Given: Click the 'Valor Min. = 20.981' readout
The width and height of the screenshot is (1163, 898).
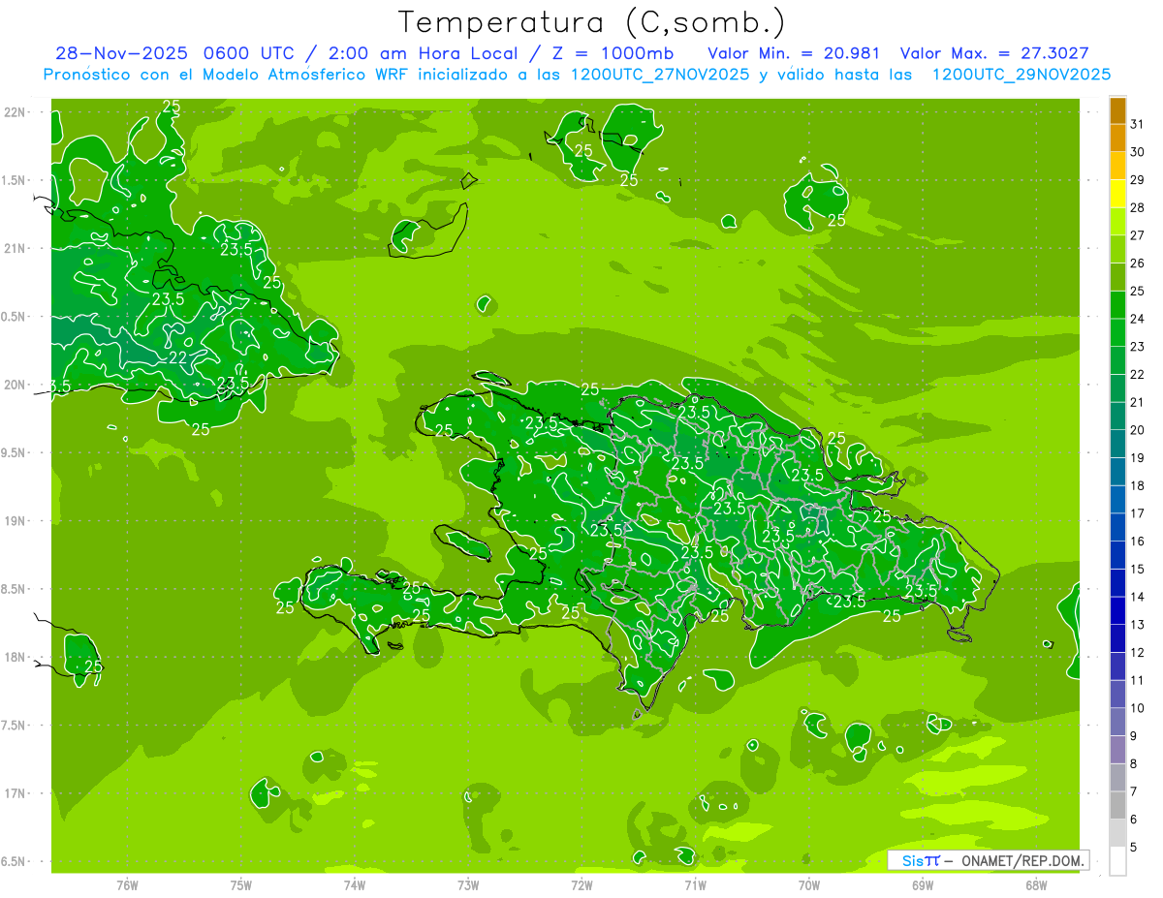Looking at the screenshot, I should point(796,53).
